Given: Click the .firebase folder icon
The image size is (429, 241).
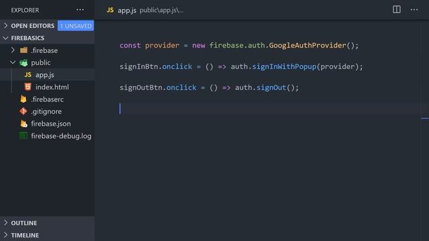Looking at the screenshot, I should tap(24, 50).
